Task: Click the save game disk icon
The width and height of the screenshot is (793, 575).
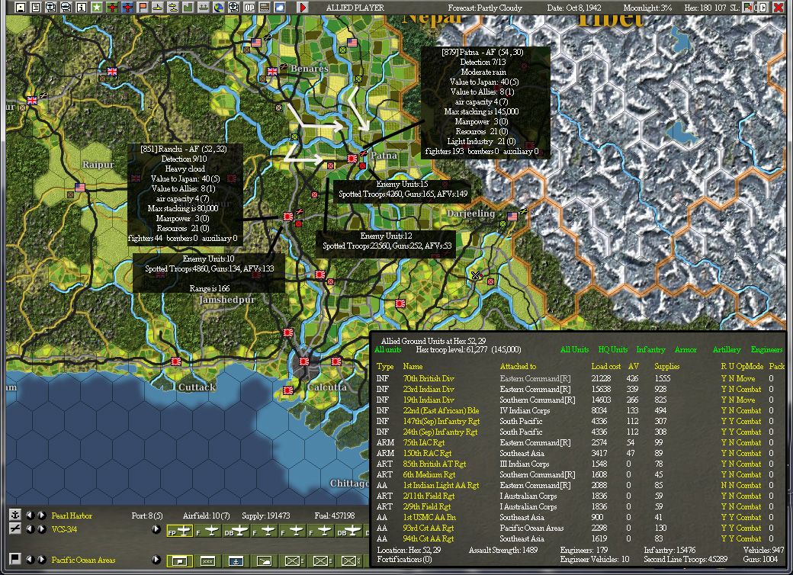Action: pyautogui.click(x=21, y=8)
